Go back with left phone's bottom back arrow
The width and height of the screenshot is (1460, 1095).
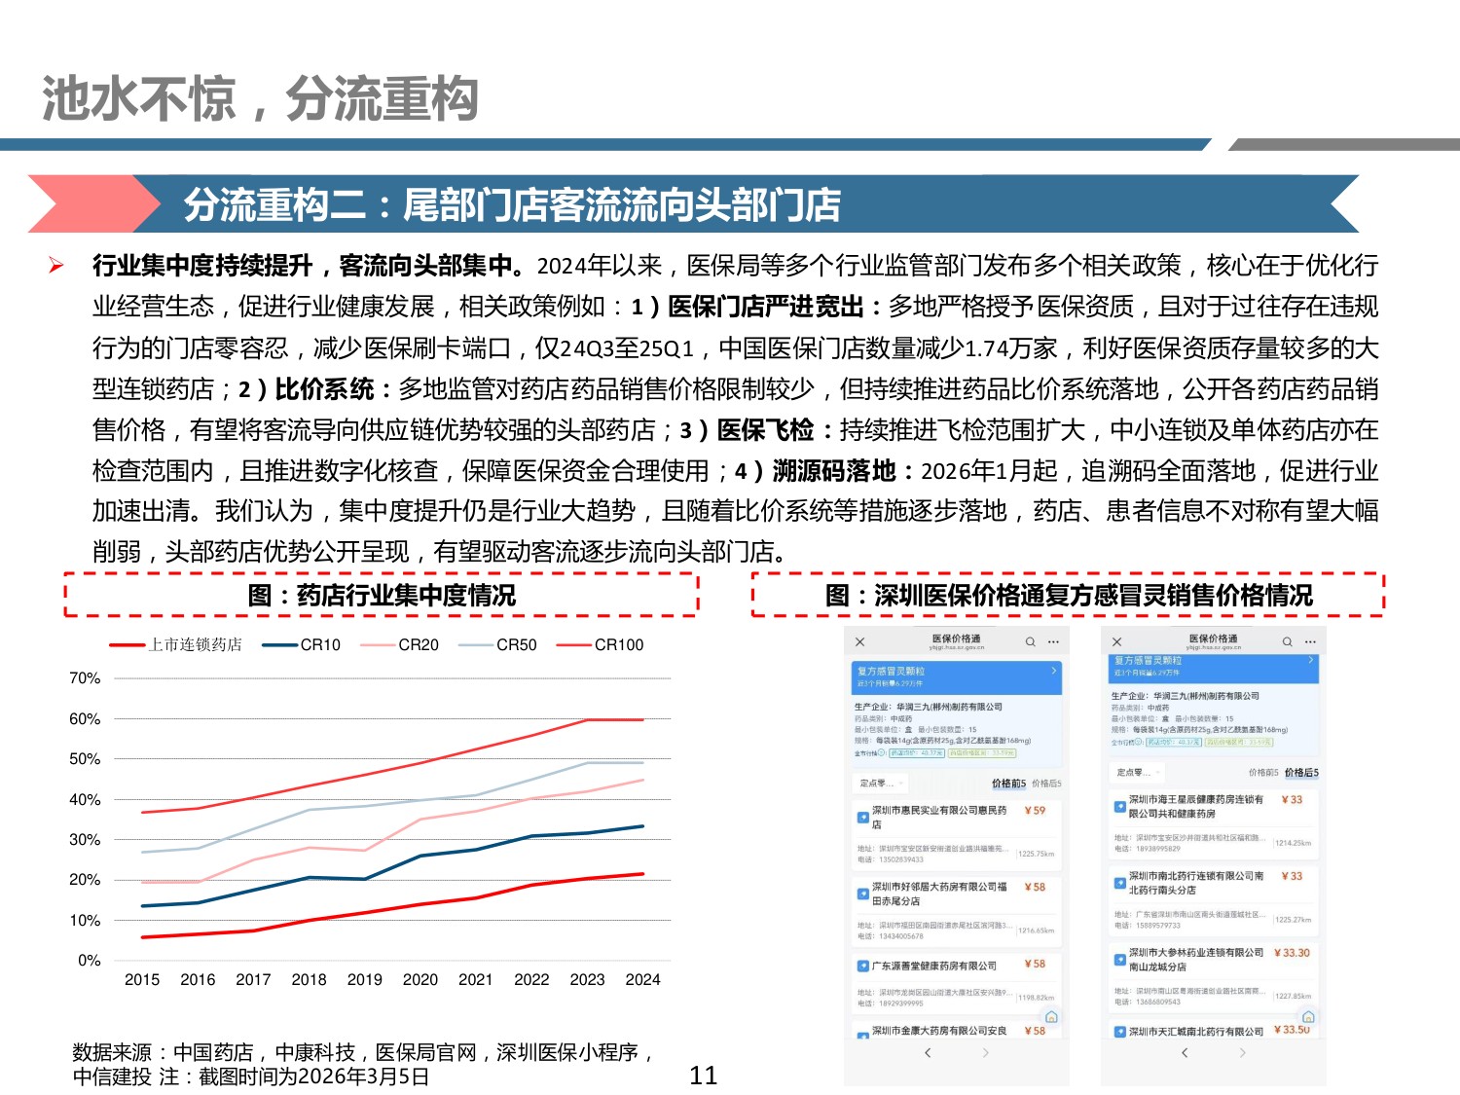click(x=928, y=1052)
